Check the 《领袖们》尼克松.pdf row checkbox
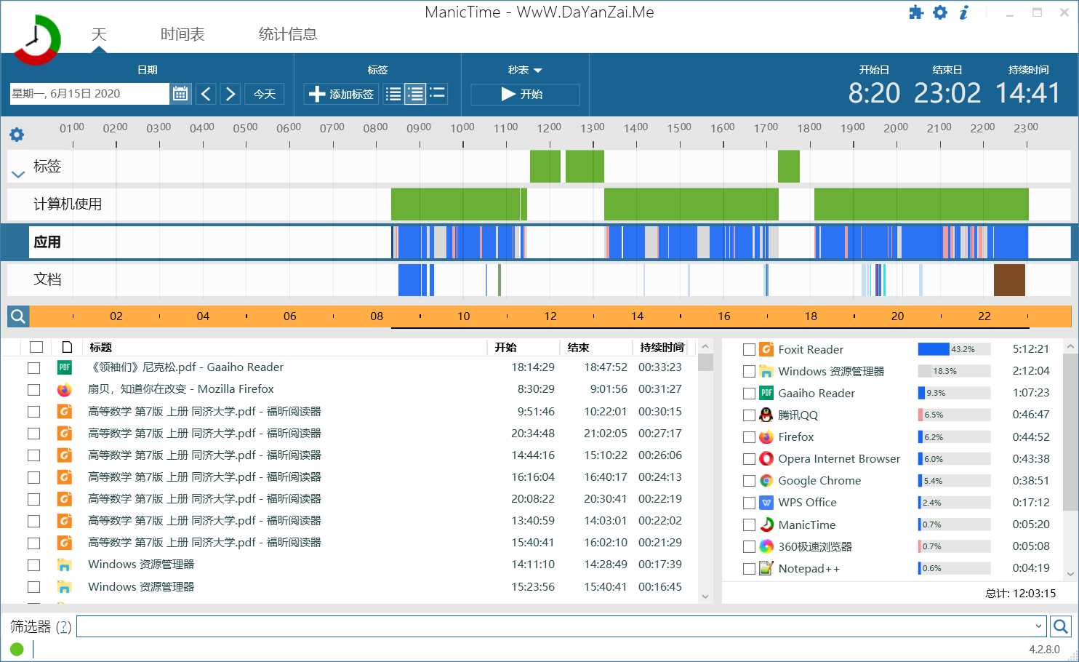 click(x=33, y=368)
